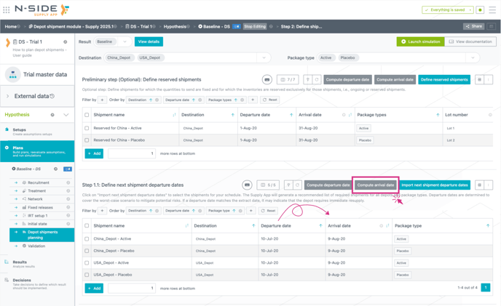Click the Hypothesis help icon
Viewport: 501px width, 306px height.
tap(52, 115)
